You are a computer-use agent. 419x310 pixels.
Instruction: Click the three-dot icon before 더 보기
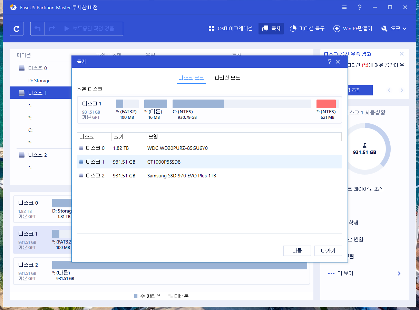(331, 273)
